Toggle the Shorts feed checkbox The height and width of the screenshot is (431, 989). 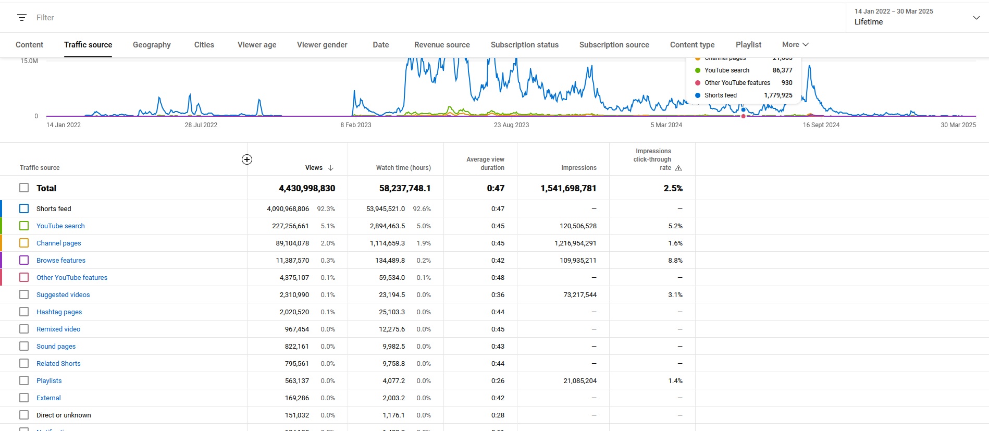pyautogui.click(x=24, y=208)
